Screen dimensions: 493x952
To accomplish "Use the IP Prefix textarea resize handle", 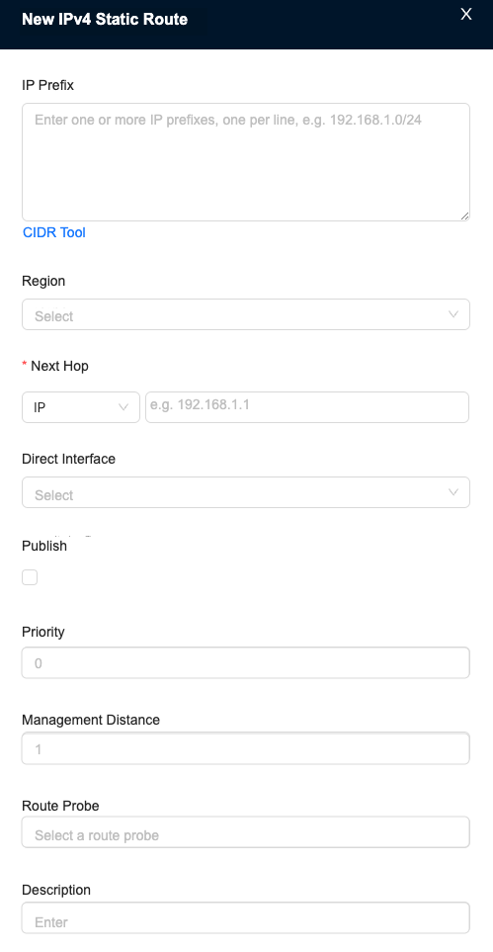I will [x=464, y=216].
